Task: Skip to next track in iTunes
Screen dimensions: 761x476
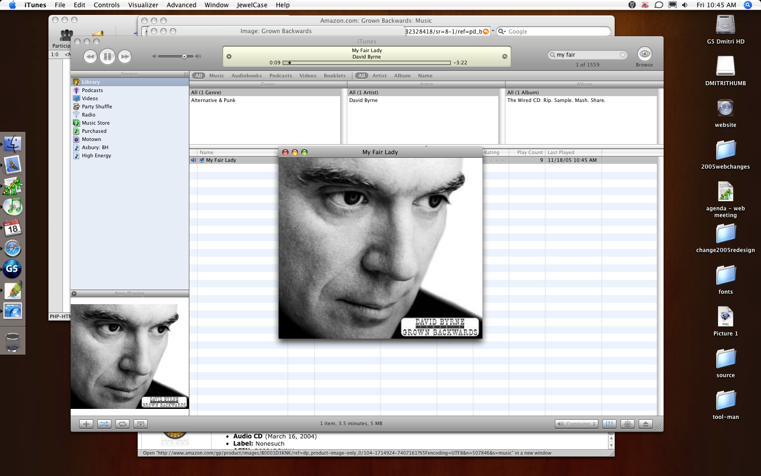Action: point(125,56)
